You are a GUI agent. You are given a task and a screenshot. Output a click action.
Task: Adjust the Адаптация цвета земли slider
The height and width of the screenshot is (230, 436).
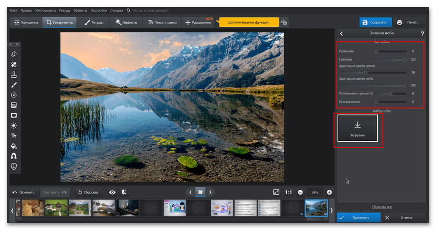pyautogui.click(x=373, y=73)
